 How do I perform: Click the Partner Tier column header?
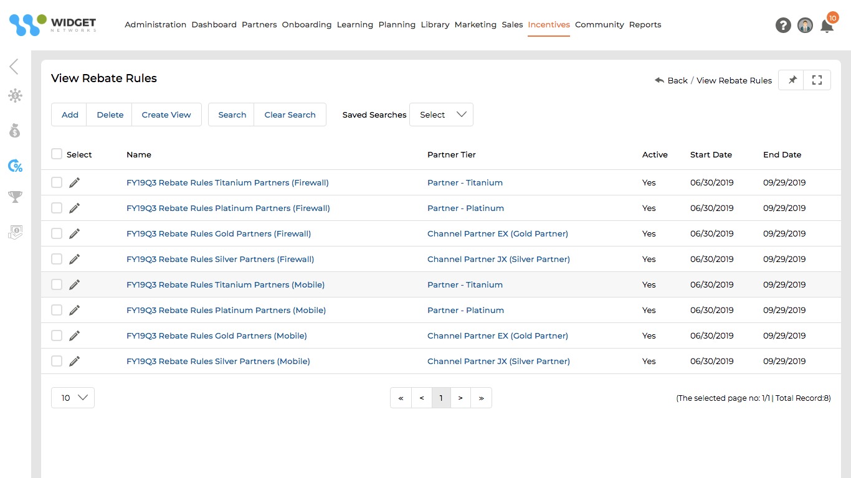[x=452, y=154]
